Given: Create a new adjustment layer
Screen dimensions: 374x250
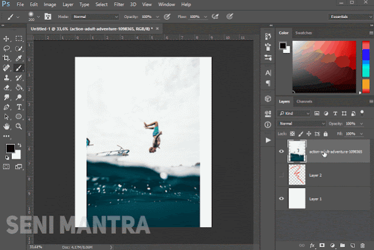Looking at the screenshot, I should 332,245.
